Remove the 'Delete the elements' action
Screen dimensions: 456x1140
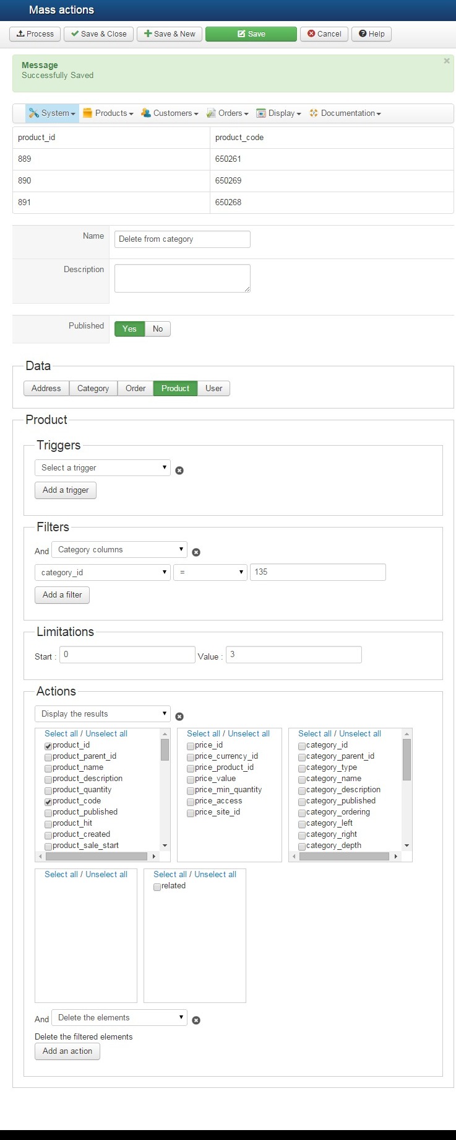(x=196, y=1020)
